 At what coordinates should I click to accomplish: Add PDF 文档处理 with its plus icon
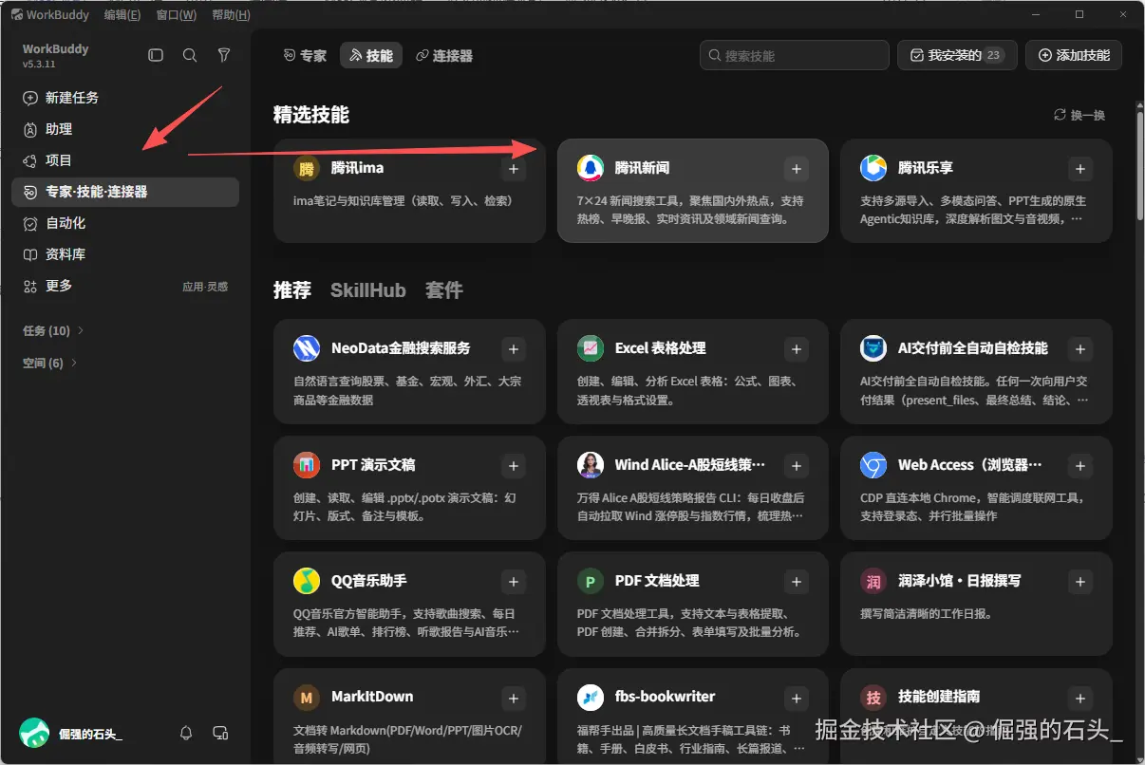click(797, 582)
